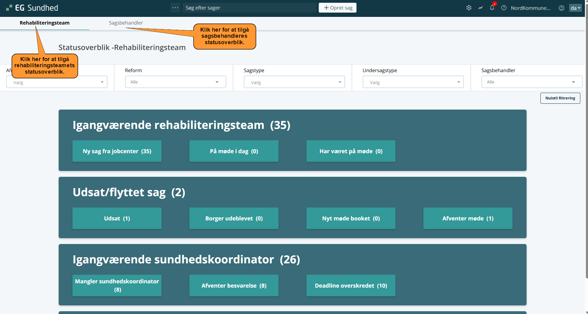The width and height of the screenshot is (588, 314).
Task: Expand the Sagstype dropdown
Action: [294, 82]
